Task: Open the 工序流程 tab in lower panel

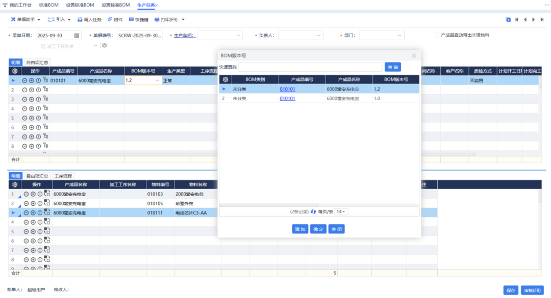Action: (x=63, y=176)
